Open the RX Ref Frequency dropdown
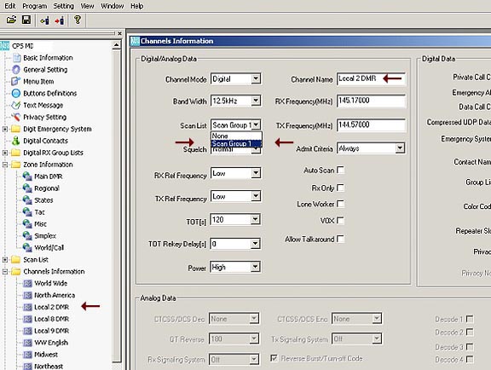Viewport: 491px width, 370px height. coord(256,173)
